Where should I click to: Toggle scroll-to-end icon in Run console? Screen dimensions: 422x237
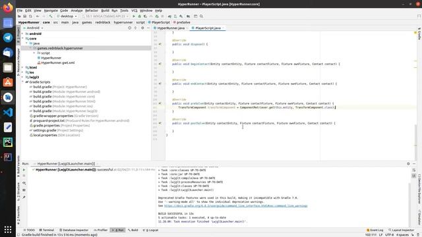[414, 176]
